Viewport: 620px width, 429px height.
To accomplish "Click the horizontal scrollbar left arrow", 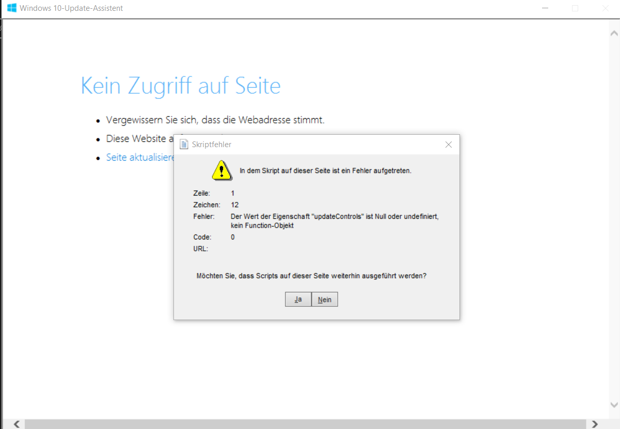I will (17, 424).
